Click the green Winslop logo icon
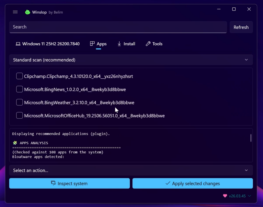The width and height of the screenshot is (263, 207). [x=27, y=12]
